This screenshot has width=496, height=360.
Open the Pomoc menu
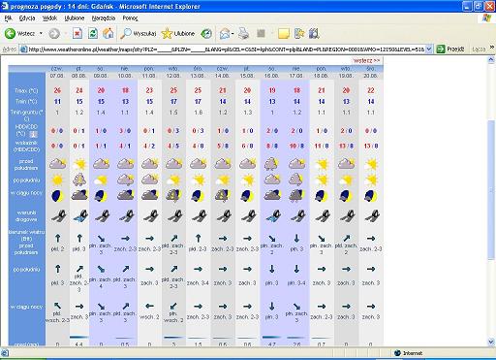tap(130, 18)
